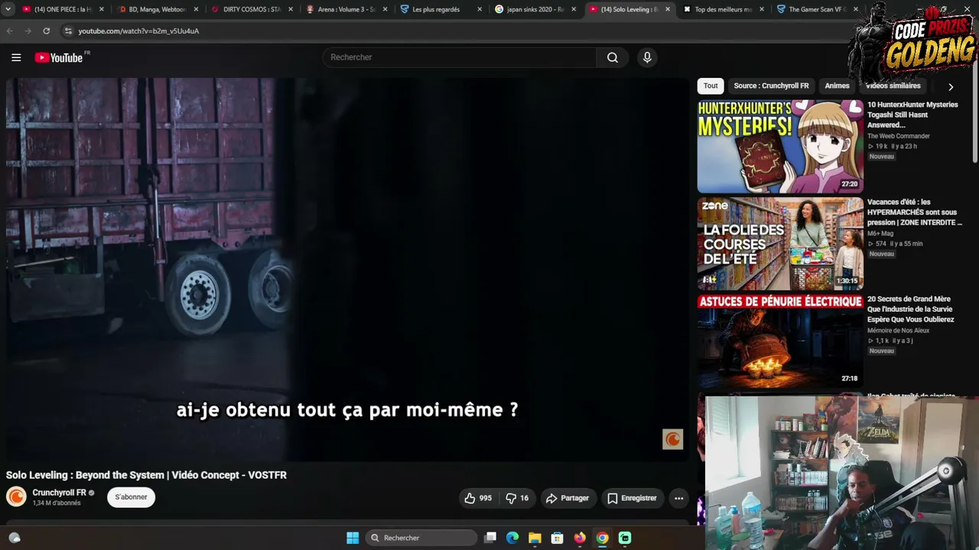Subscribe with the S'abonner button
Screen dimensions: 979x550
click(131, 497)
